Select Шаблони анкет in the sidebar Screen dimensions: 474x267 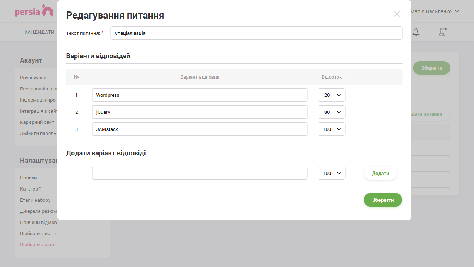tap(37, 244)
